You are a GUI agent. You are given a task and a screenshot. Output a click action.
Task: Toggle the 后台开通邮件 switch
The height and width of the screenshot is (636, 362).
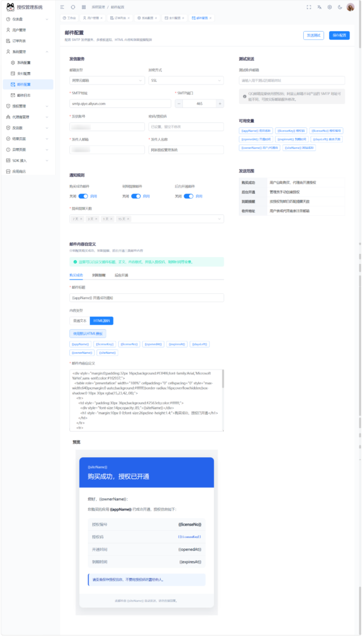pyautogui.click(x=188, y=196)
